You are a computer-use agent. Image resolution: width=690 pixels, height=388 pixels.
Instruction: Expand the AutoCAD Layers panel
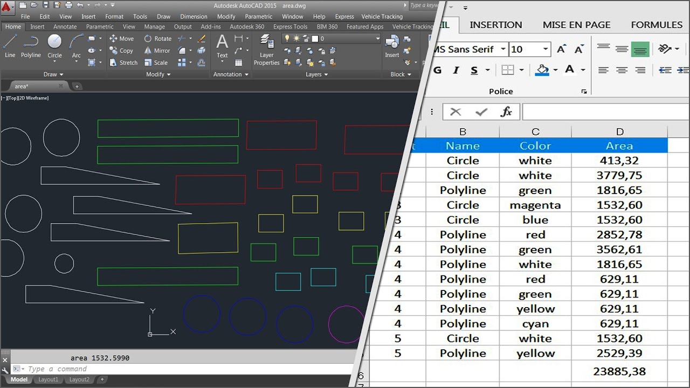coord(316,74)
